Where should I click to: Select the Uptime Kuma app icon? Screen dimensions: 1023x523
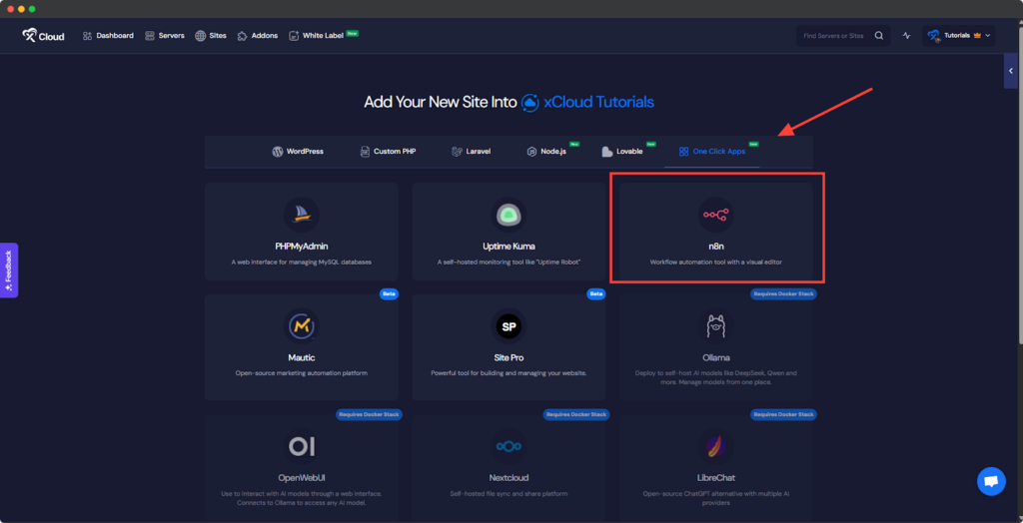coord(509,215)
